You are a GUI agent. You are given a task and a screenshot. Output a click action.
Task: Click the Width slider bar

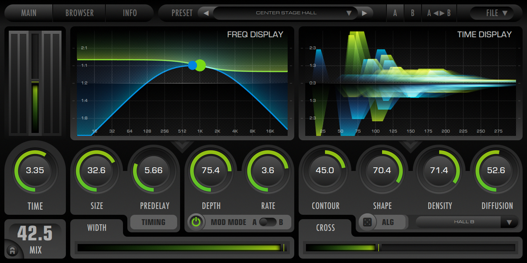[x=182, y=248]
